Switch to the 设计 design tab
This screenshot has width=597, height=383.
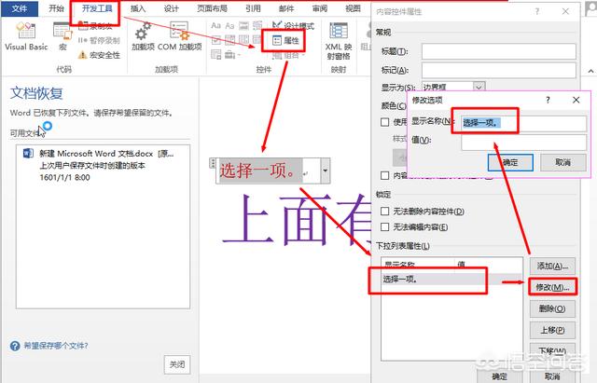coord(171,8)
